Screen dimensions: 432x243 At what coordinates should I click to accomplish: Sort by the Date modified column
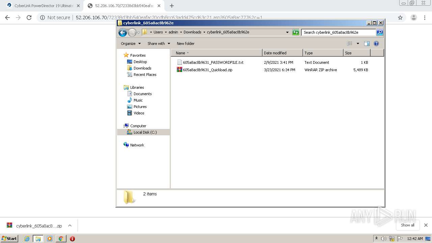(282, 53)
